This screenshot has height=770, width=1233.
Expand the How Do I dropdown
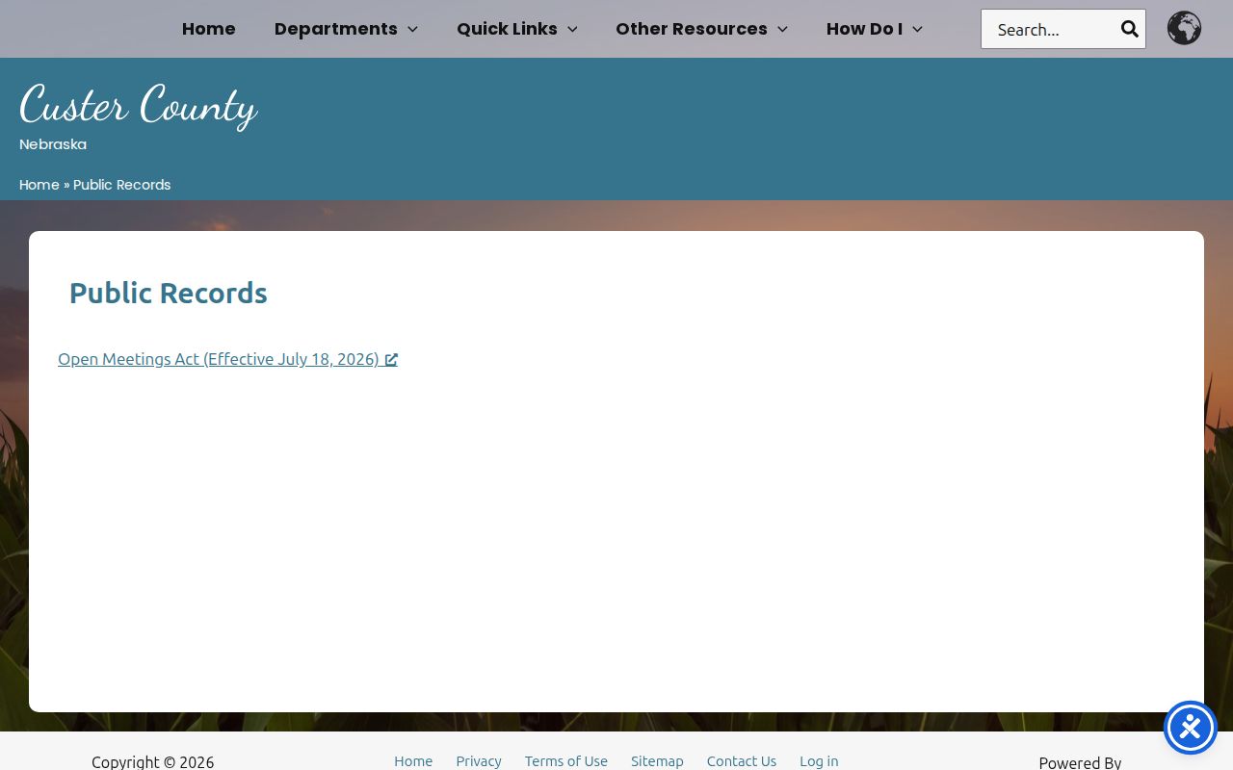[x=875, y=29]
